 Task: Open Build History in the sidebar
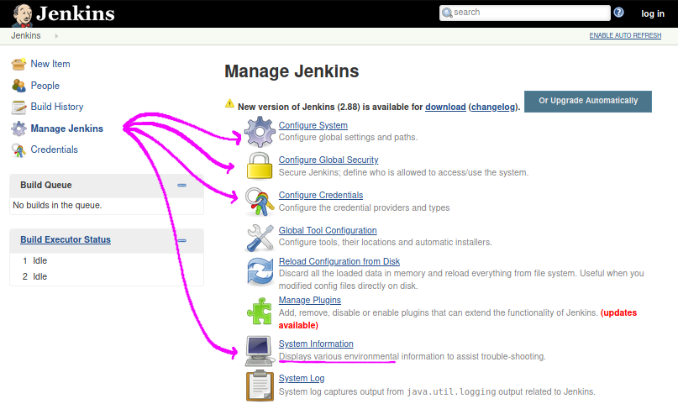coord(57,107)
